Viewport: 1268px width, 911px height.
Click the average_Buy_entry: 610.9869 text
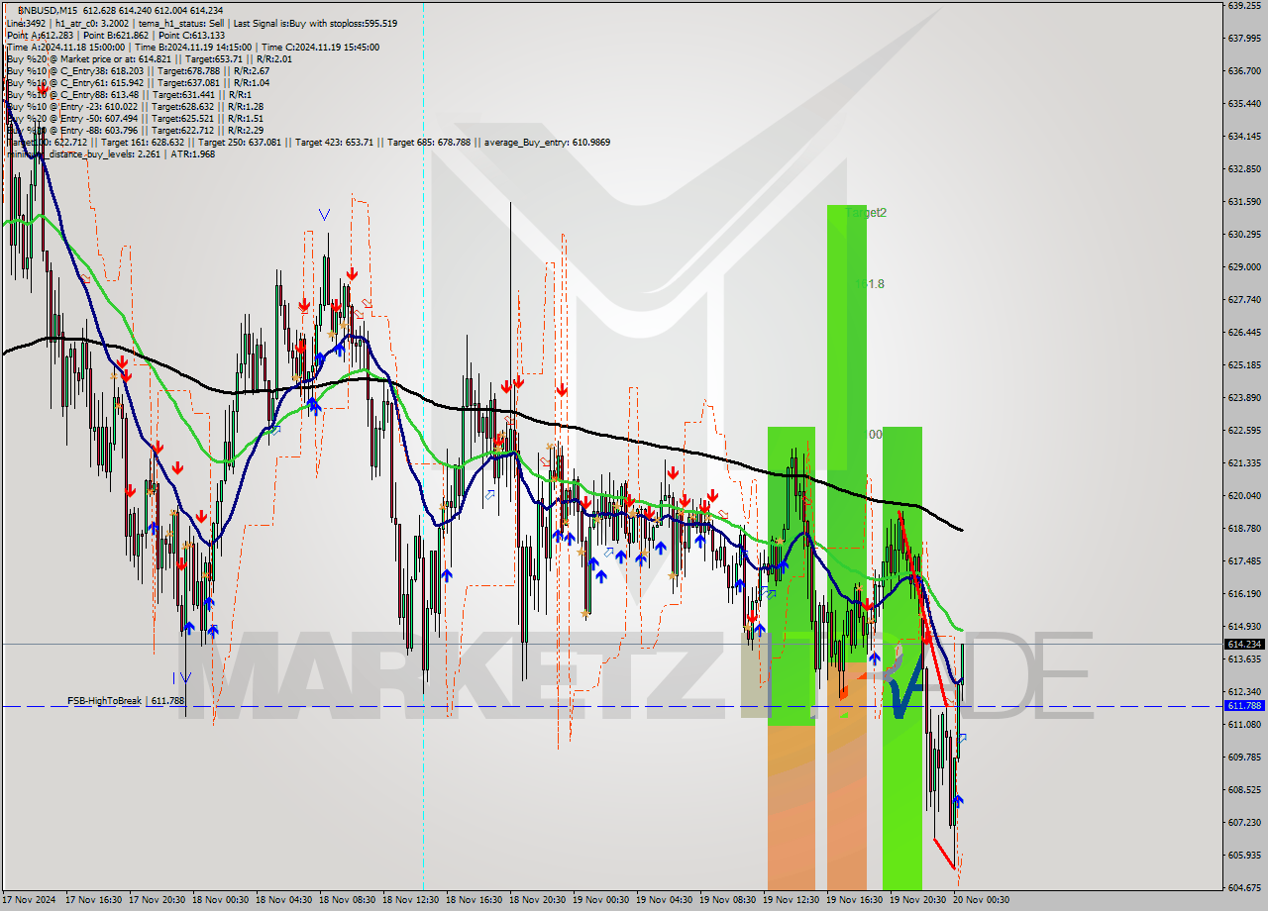coord(547,142)
